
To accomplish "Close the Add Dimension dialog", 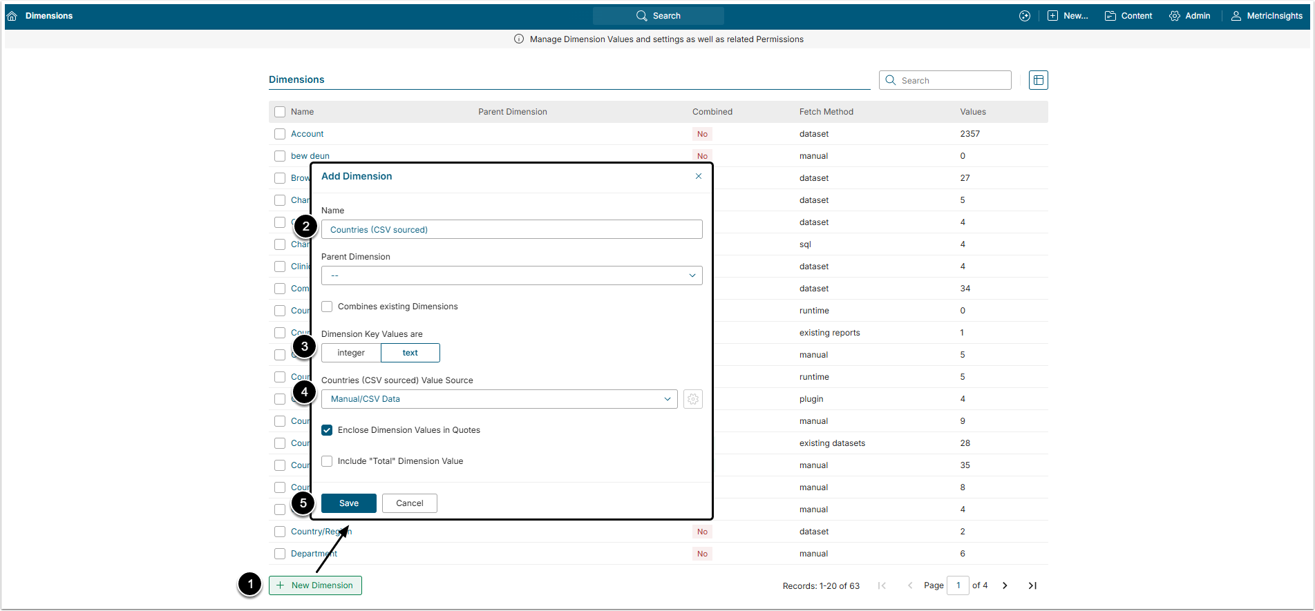I will [699, 176].
